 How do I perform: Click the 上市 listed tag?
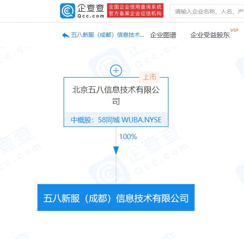(150, 77)
